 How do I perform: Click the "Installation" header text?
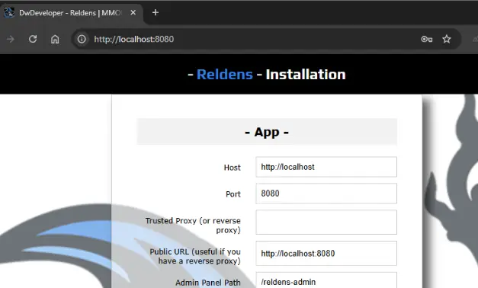tap(306, 75)
